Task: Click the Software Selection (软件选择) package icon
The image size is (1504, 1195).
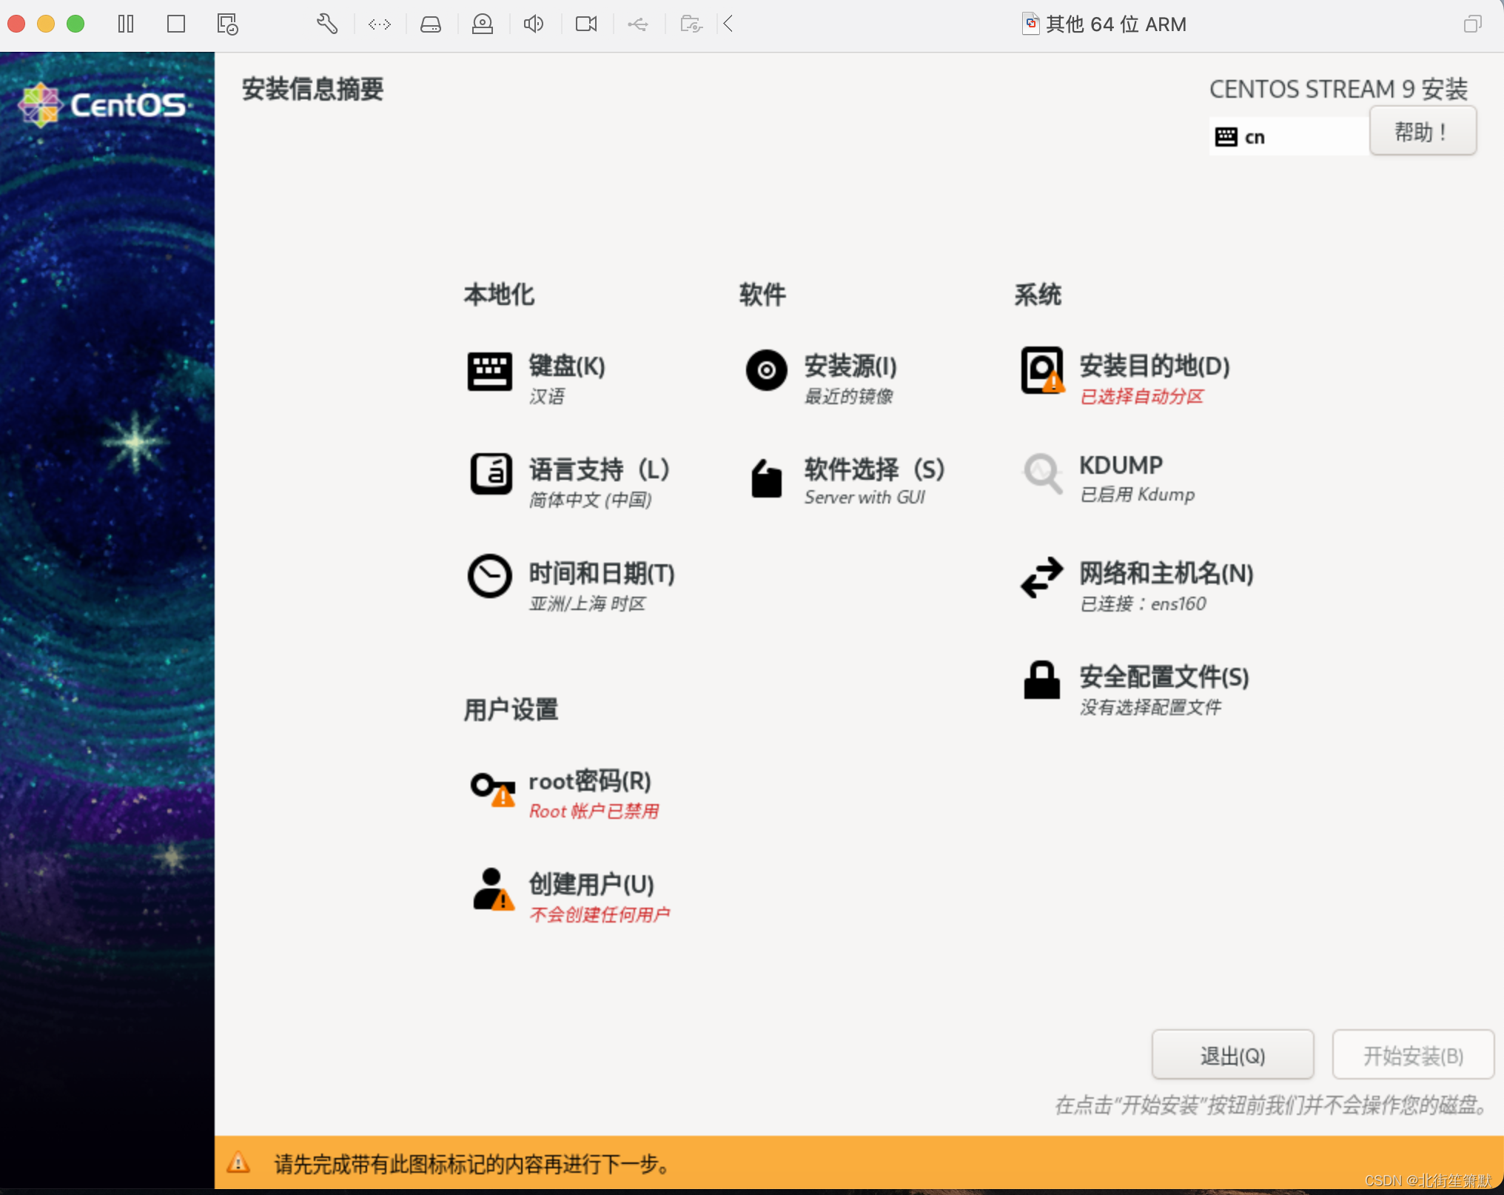Action: pos(766,478)
